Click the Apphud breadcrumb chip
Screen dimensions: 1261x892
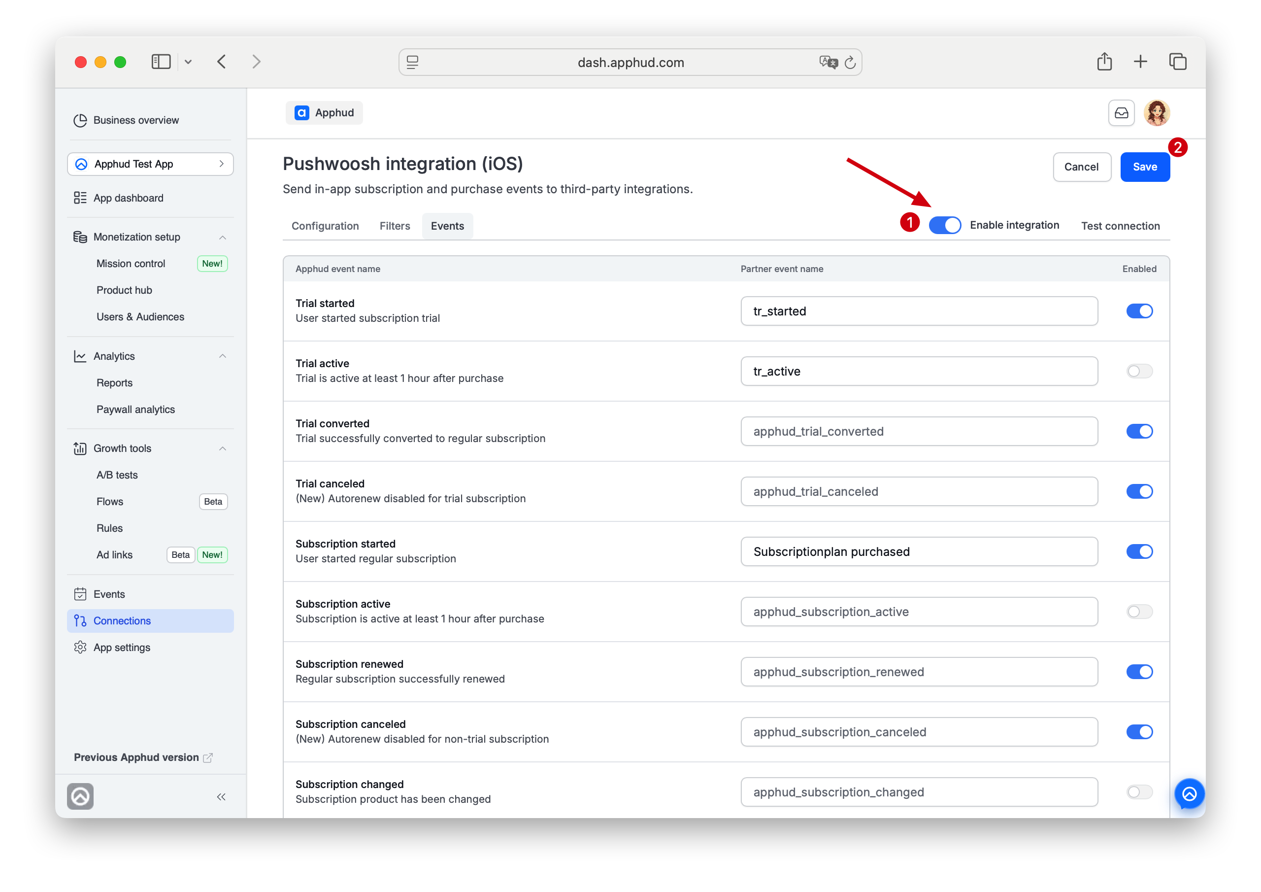coord(324,113)
